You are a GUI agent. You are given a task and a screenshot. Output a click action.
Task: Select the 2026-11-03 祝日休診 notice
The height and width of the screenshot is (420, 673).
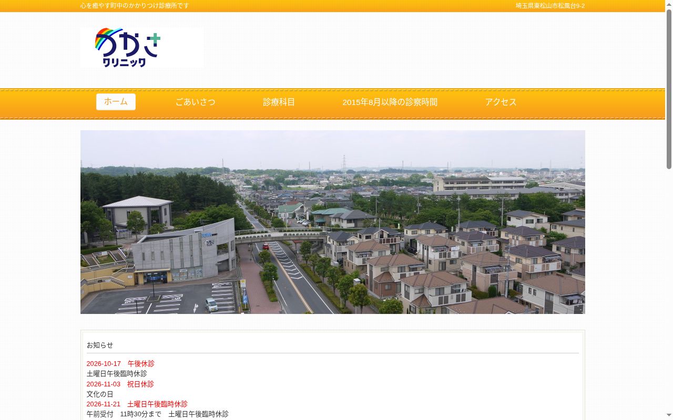point(120,384)
